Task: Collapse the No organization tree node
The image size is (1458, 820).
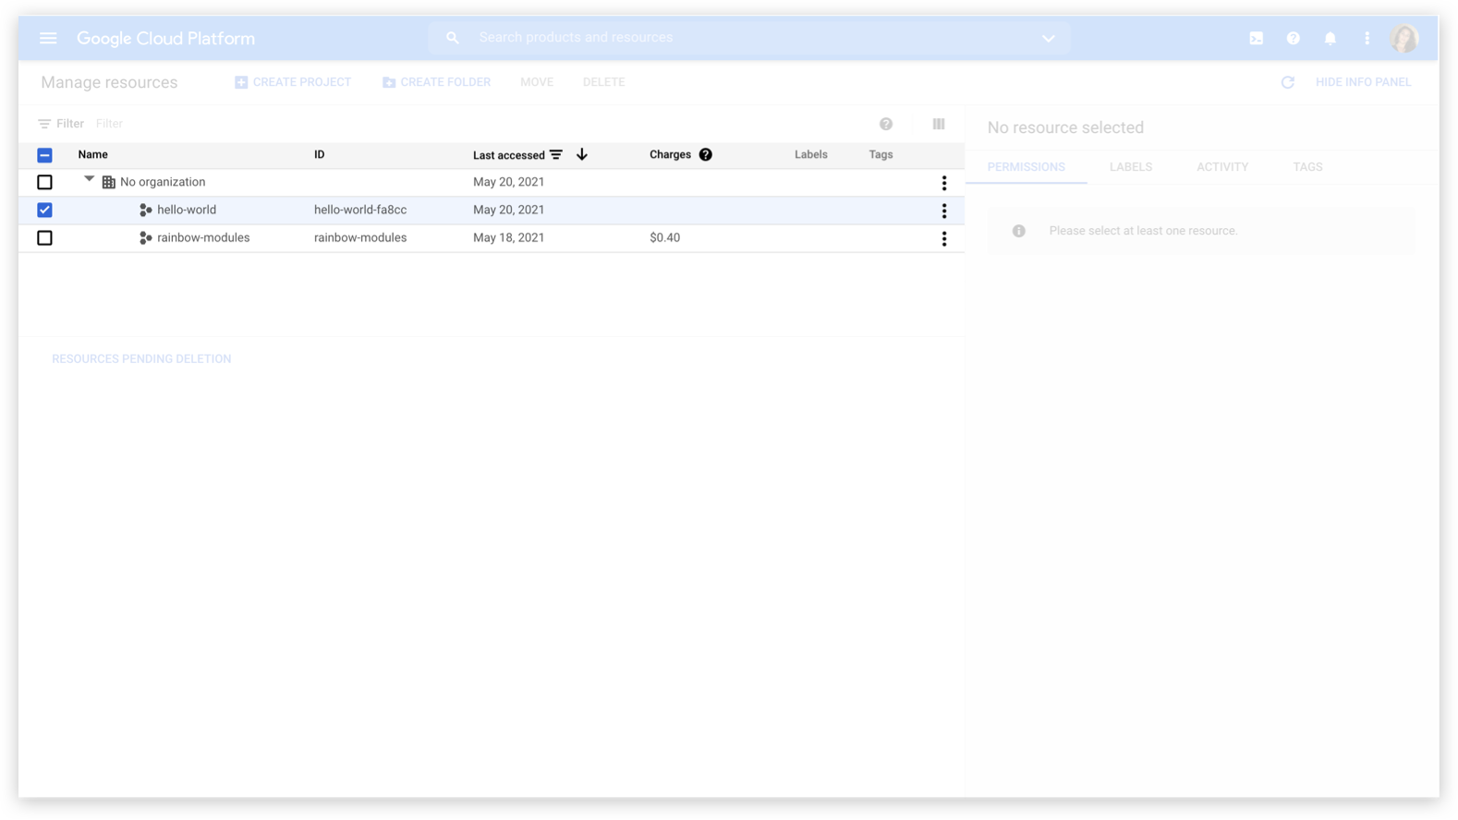Action: click(89, 179)
